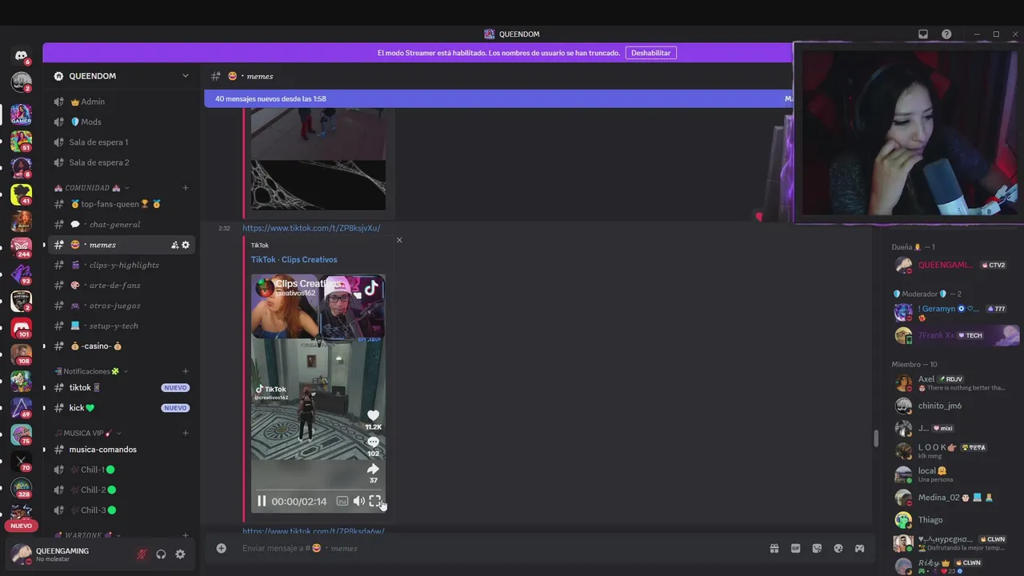The width and height of the screenshot is (1024, 576).
Task: Open yellow server icon with 41 badge
Action: [21, 194]
